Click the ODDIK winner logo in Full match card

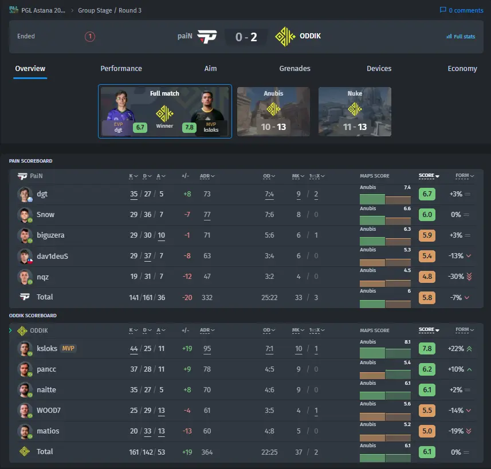click(x=164, y=113)
